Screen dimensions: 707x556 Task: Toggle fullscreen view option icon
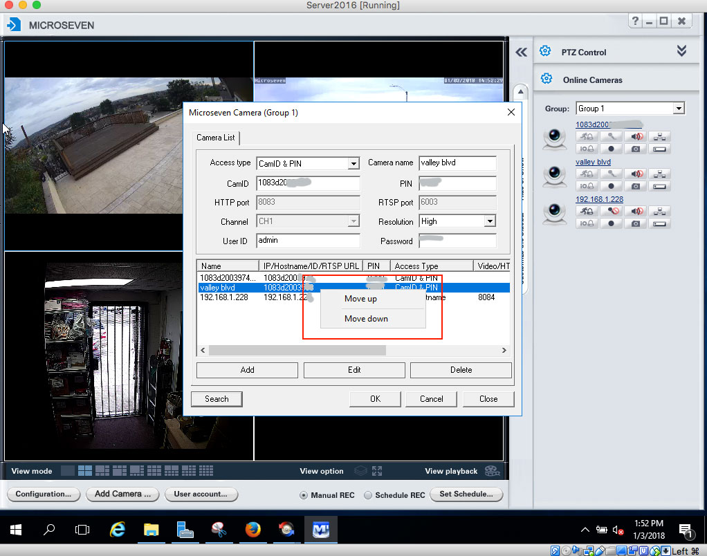pyautogui.click(x=377, y=471)
